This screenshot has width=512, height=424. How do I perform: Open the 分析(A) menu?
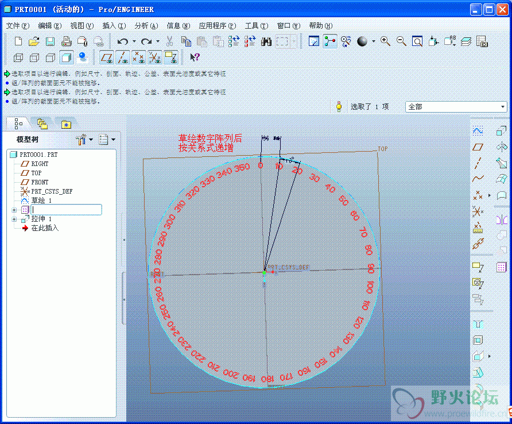[x=146, y=25]
